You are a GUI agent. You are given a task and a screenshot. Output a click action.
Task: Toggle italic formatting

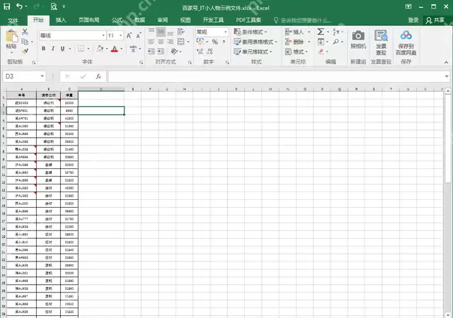pyautogui.click(x=53, y=49)
